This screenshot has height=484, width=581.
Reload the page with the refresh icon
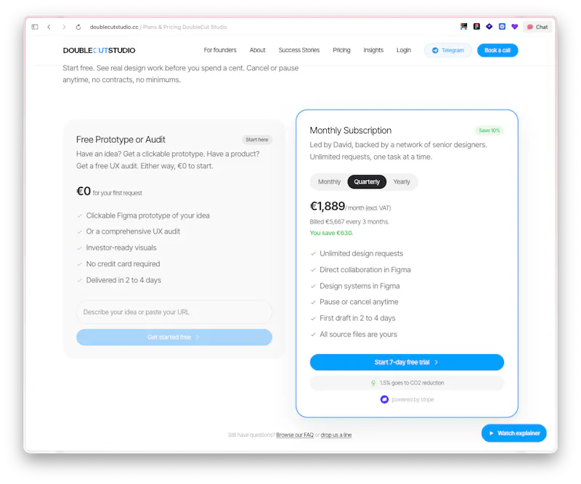click(x=78, y=27)
